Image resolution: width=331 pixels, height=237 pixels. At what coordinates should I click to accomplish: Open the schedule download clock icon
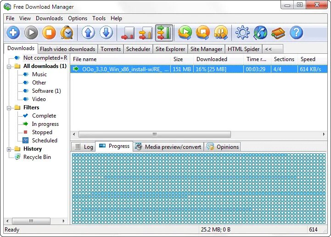(x=67, y=33)
